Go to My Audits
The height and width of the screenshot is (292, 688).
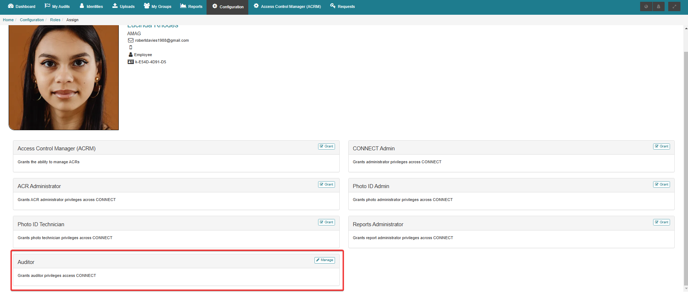[x=57, y=6]
